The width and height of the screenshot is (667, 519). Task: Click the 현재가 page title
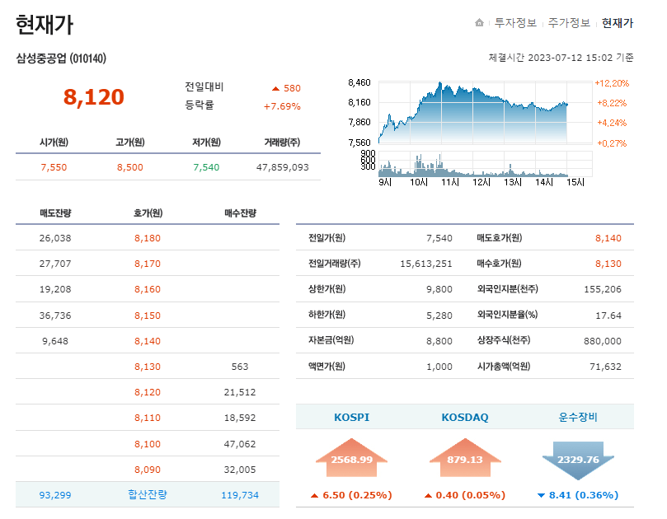click(x=45, y=25)
